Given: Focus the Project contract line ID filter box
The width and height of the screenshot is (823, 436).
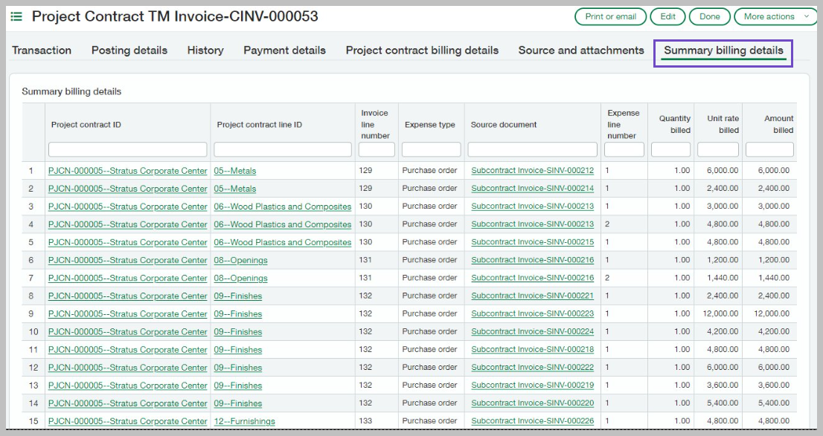Looking at the screenshot, I should click(283, 150).
